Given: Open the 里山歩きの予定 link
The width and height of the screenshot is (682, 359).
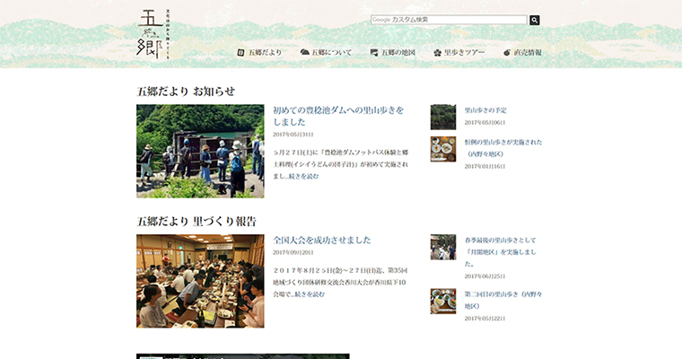Looking at the screenshot, I should [x=485, y=110].
